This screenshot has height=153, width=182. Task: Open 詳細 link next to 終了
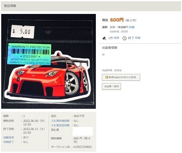(x=138, y=38)
